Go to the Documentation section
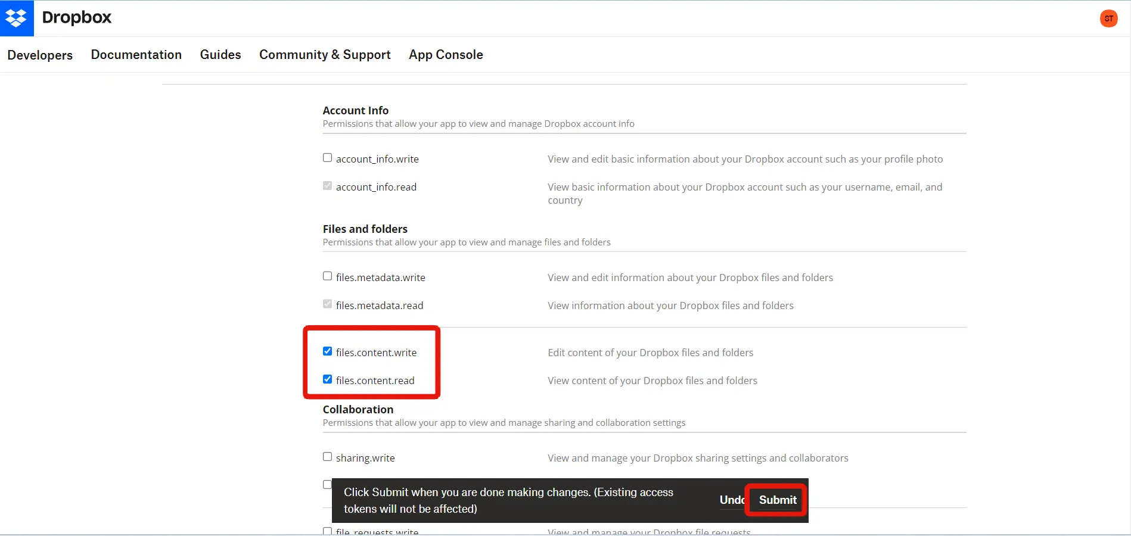This screenshot has width=1131, height=536. (136, 55)
